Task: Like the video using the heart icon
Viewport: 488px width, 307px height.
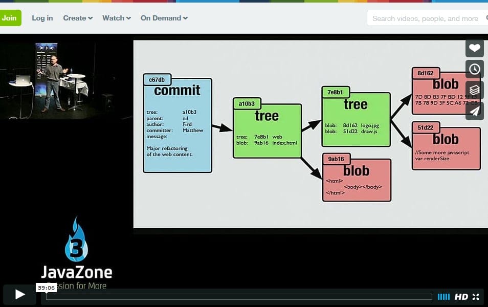Action: coord(474,48)
